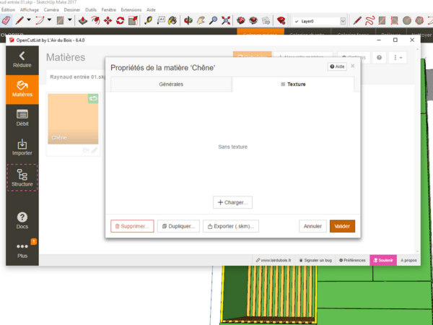
Task: Click the Charger texture button
Action: pos(232,202)
